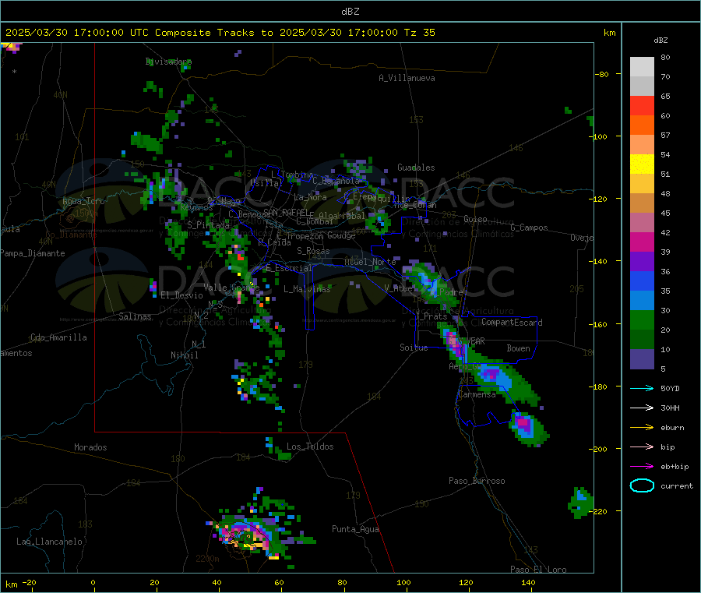Click the 'Tz 35' threshold text
701x593 pixels.
419,33
